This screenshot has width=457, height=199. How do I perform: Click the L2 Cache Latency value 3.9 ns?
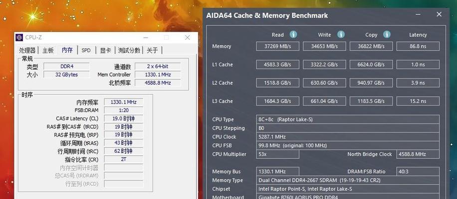tap(418, 83)
